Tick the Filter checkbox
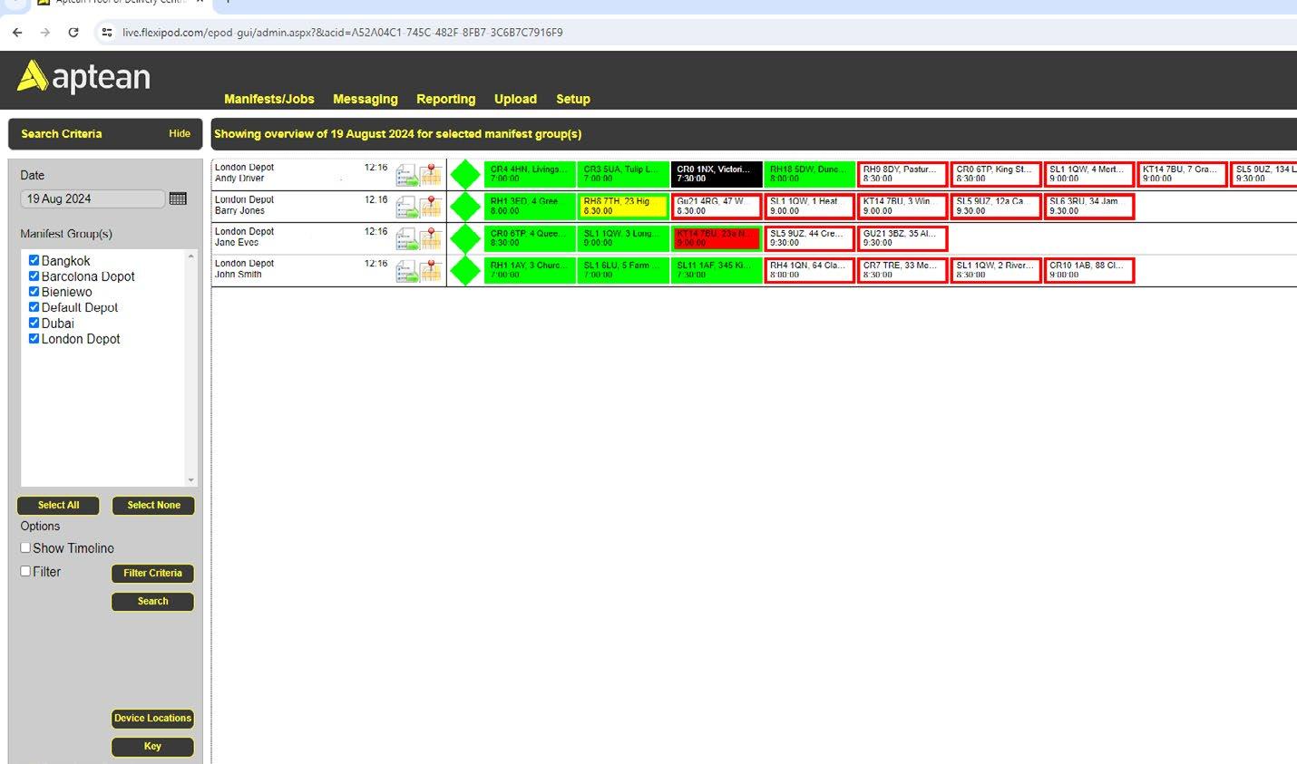 click(25, 571)
